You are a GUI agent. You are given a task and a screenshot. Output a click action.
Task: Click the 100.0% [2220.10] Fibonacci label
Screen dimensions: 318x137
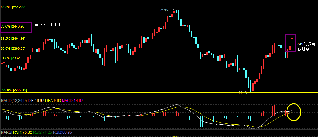pos(14,90)
